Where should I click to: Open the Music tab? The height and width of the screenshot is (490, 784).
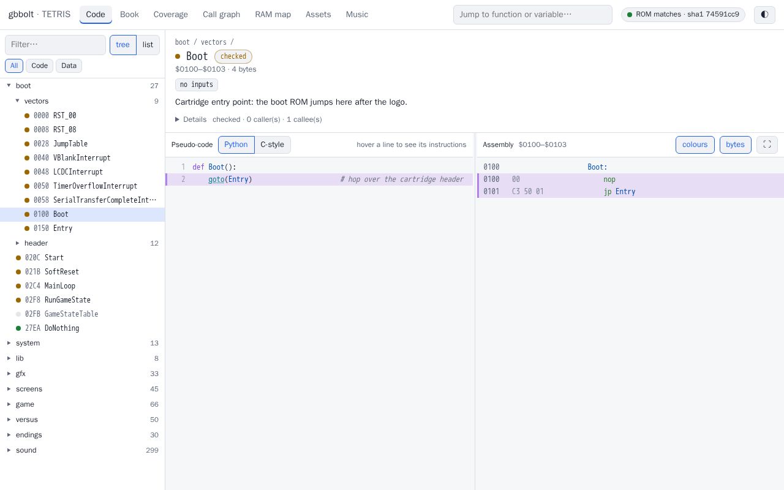[x=357, y=14]
